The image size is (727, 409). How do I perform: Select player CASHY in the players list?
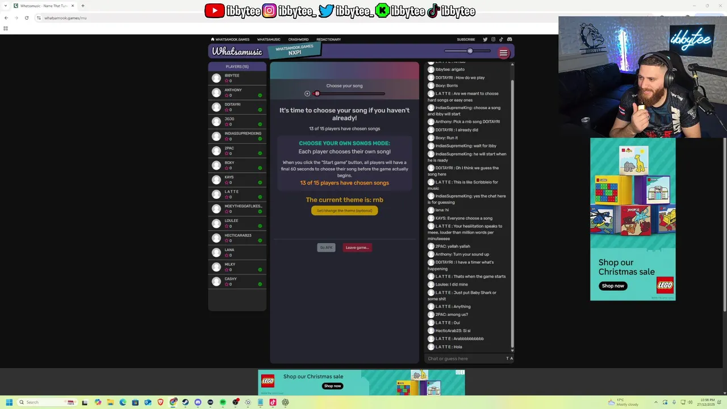(237, 282)
